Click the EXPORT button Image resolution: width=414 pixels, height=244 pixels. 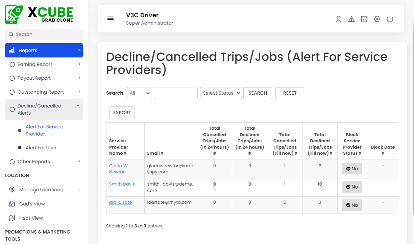click(x=122, y=113)
